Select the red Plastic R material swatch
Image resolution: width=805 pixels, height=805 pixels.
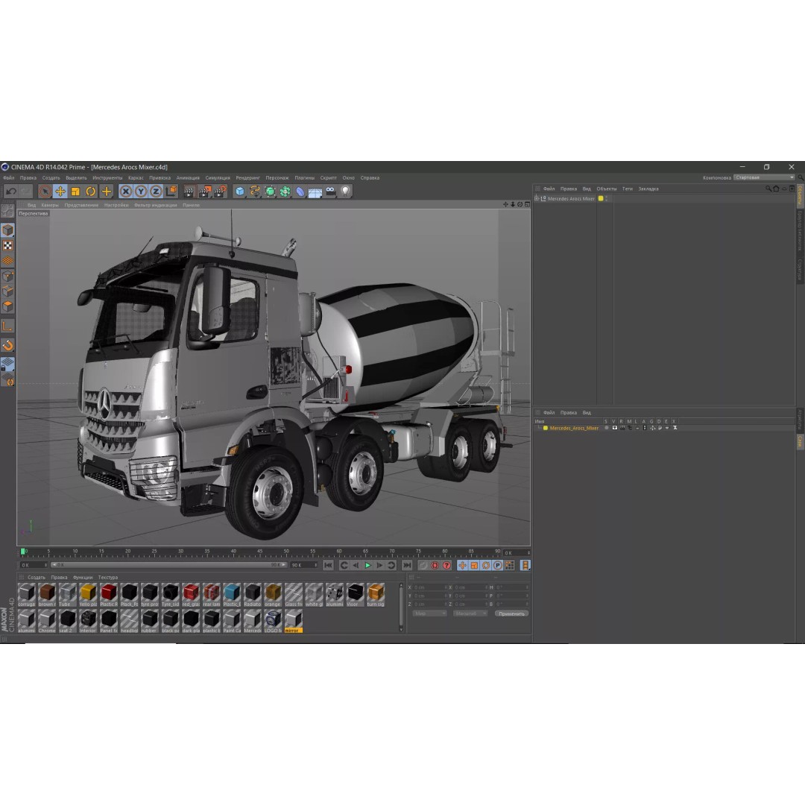[x=108, y=595]
